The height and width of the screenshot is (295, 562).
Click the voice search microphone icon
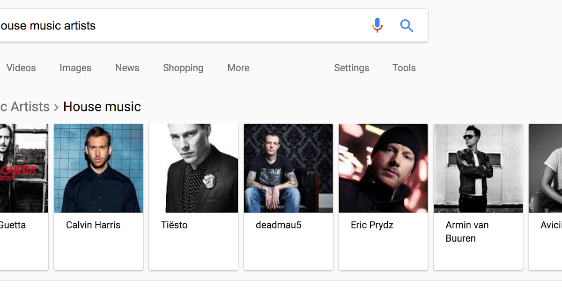pyautogui.click(x=377, y=25)
